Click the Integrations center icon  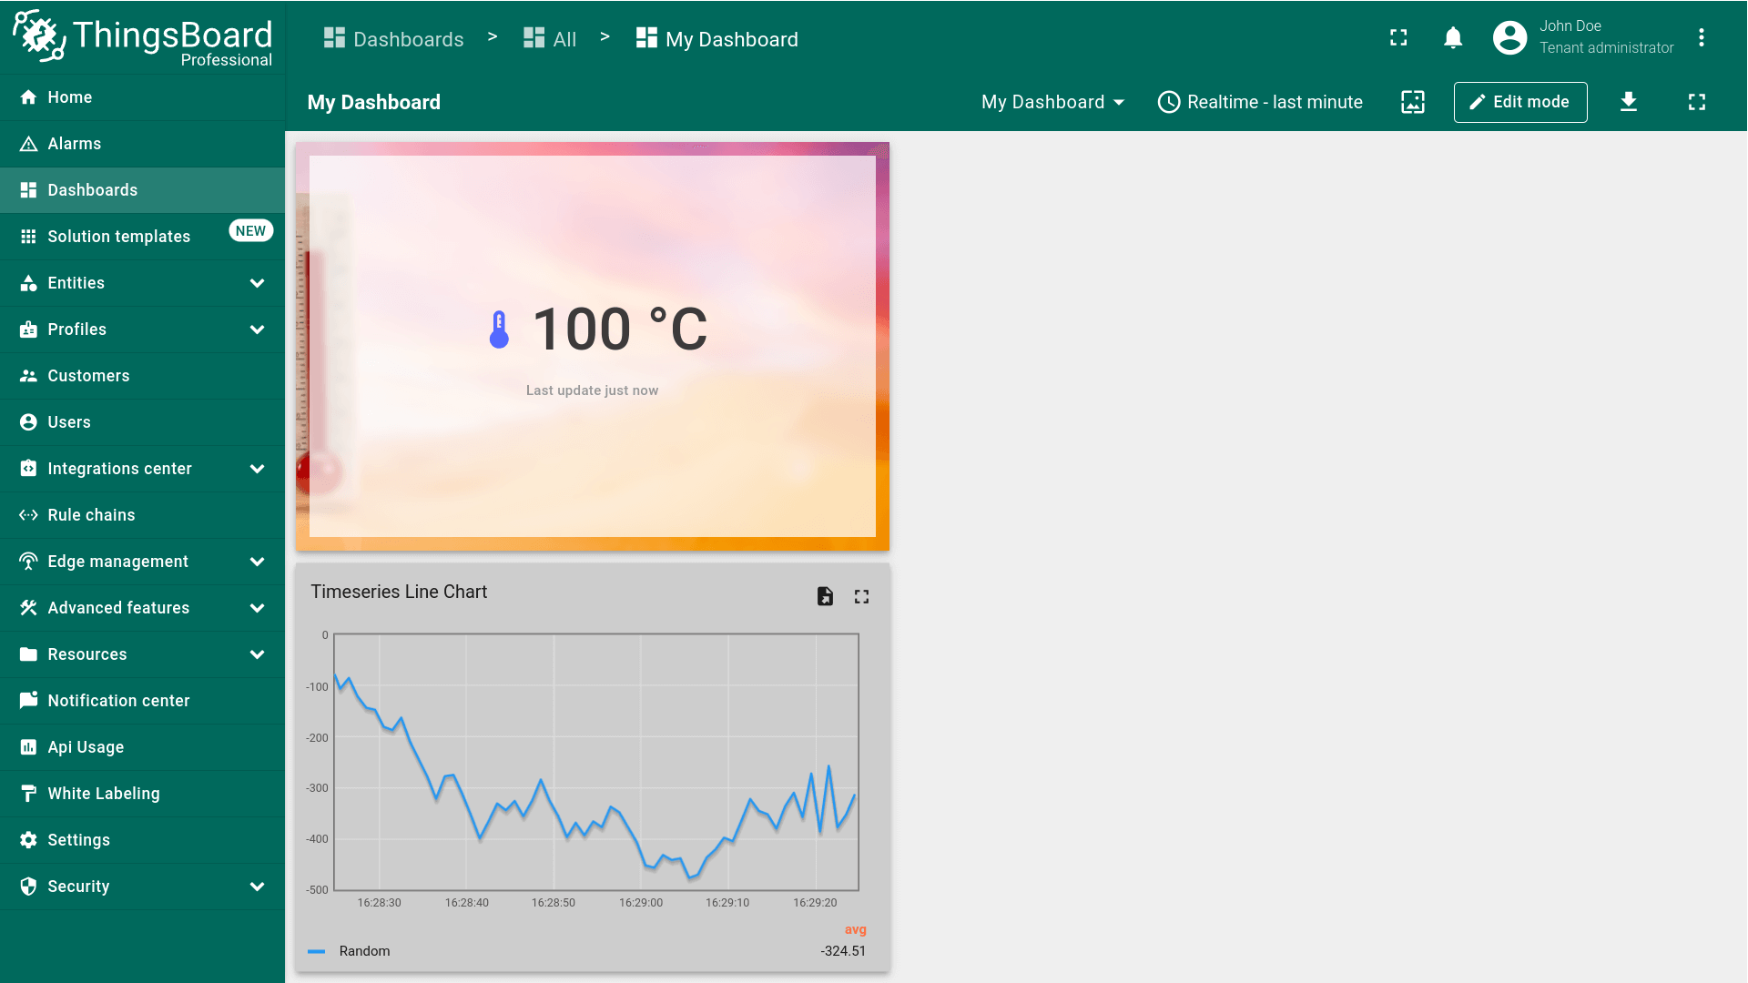click(28, 469)
